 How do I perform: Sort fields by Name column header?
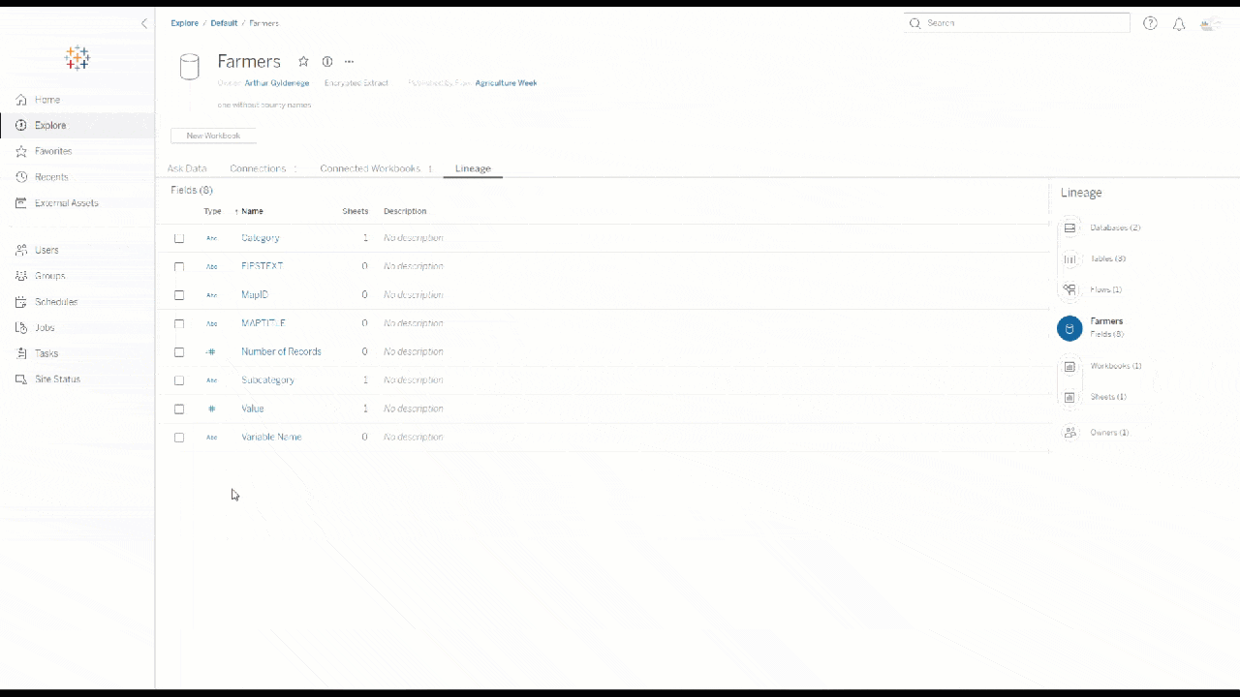[252, 211]
